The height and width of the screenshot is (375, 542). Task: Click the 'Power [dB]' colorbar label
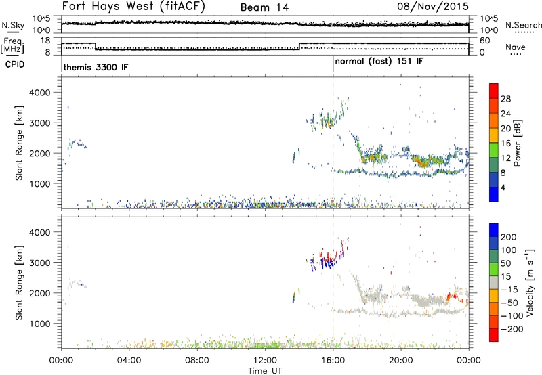coord(518,143)
